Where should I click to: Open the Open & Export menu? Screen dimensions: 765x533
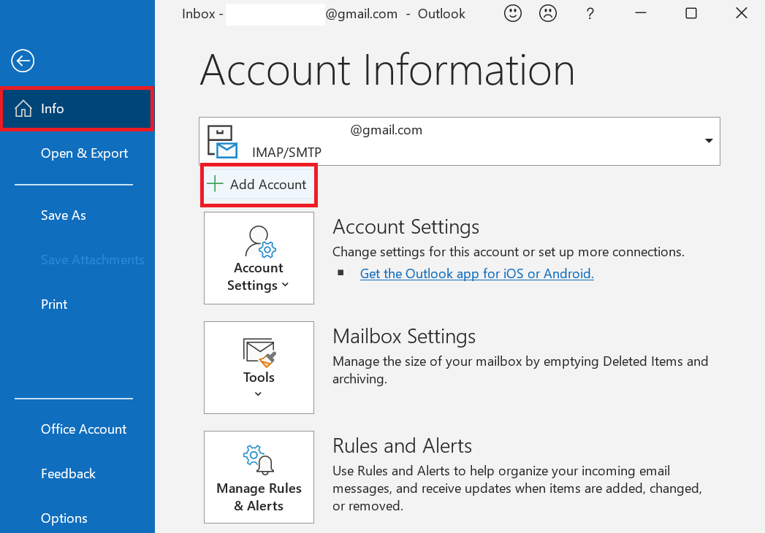[84, 153]
